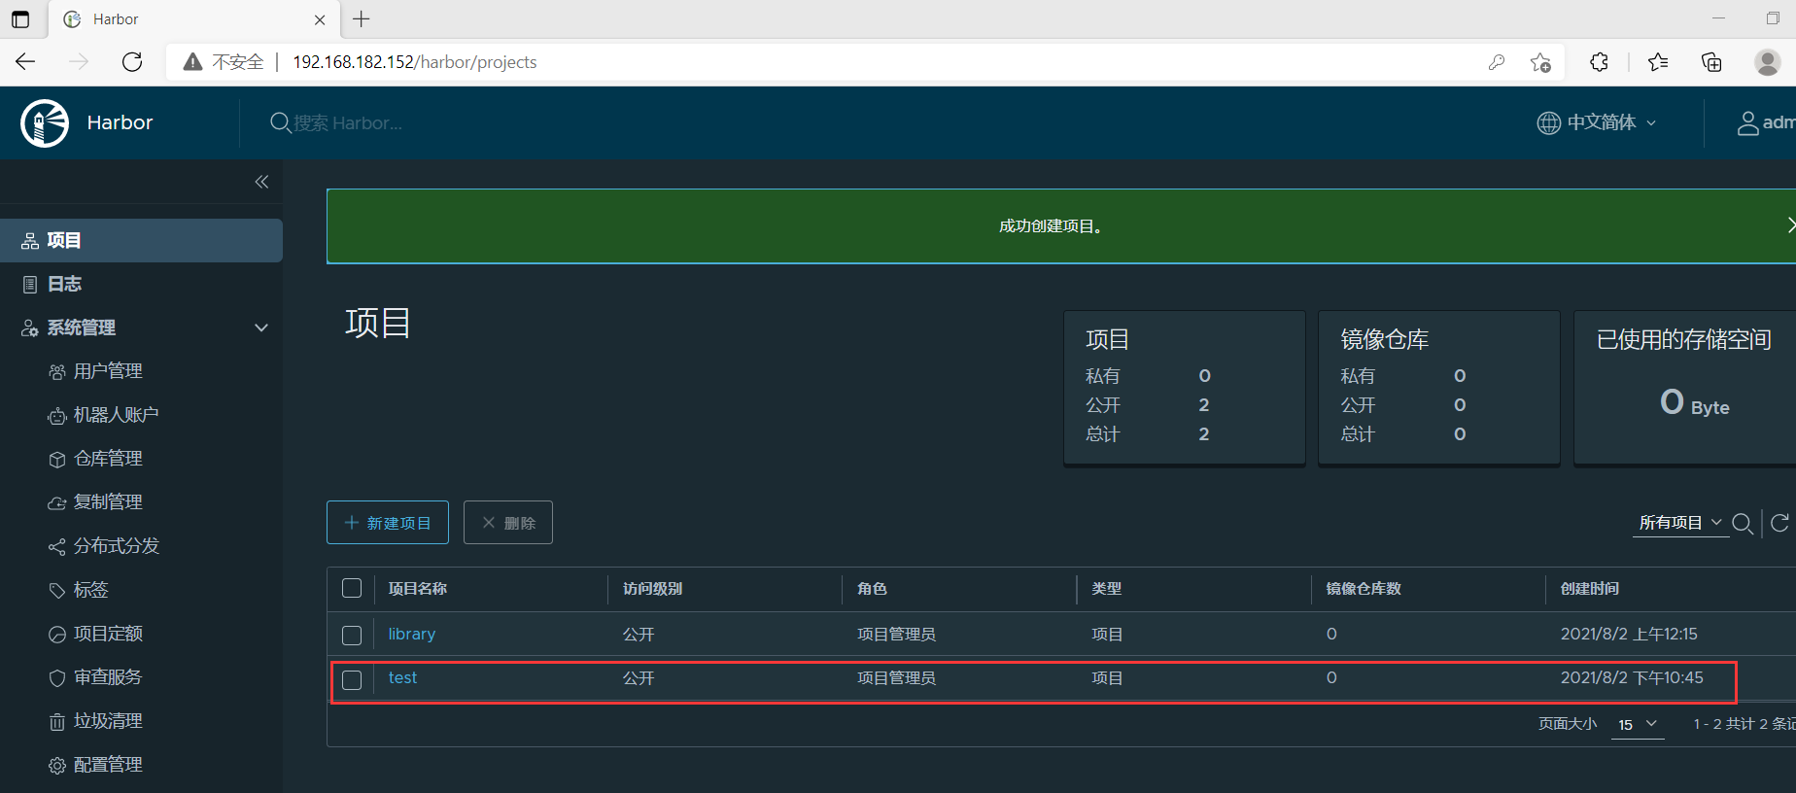This screenshot has width=1796, height=793.
Task: Open 日志 in the sidebar
Action: tap(64, 284)
